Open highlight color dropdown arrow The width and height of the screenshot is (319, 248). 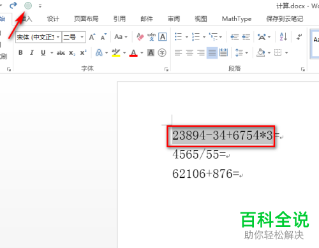point(124,53)
